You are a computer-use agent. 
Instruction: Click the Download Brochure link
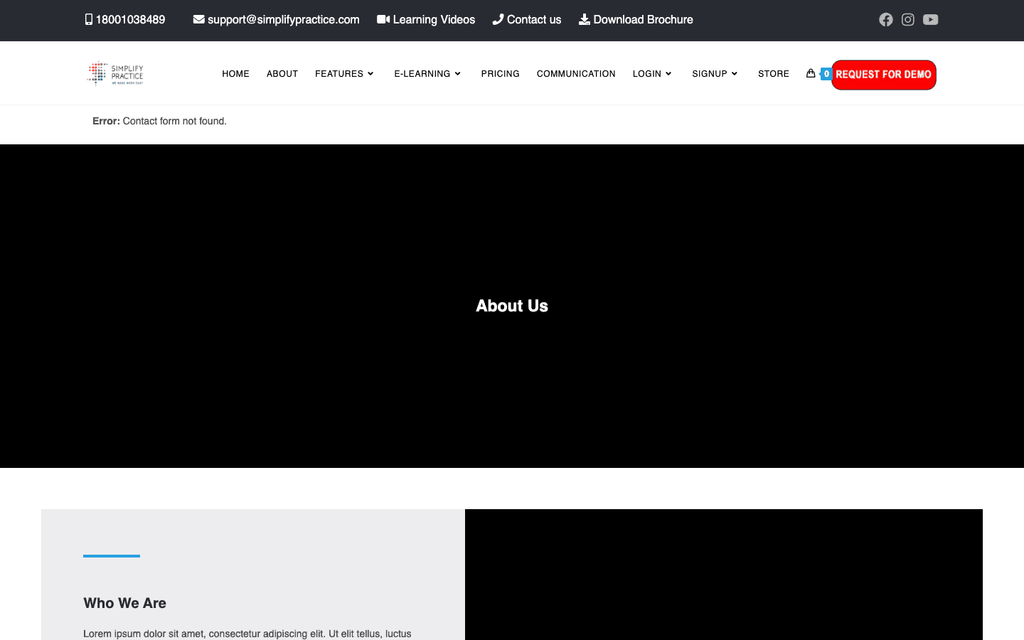pos(643,20)
